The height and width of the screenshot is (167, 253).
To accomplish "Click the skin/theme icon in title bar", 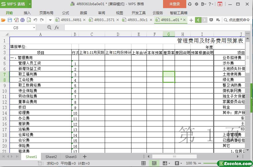I will [190, 4].
